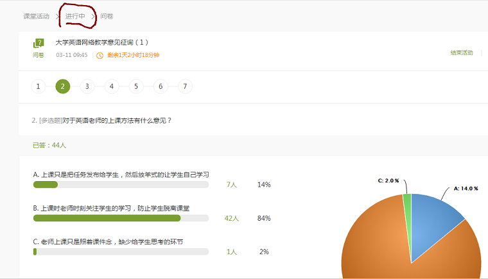
Task: Go to question 4
Action: click(x=112, y=86)
